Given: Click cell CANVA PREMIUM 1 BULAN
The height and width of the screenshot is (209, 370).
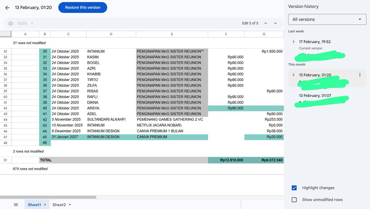Looking at the screenshot, I should click(x=172, y=131).
